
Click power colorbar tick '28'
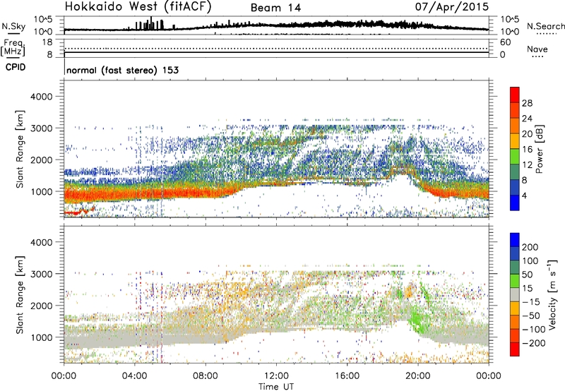(527, 103)
